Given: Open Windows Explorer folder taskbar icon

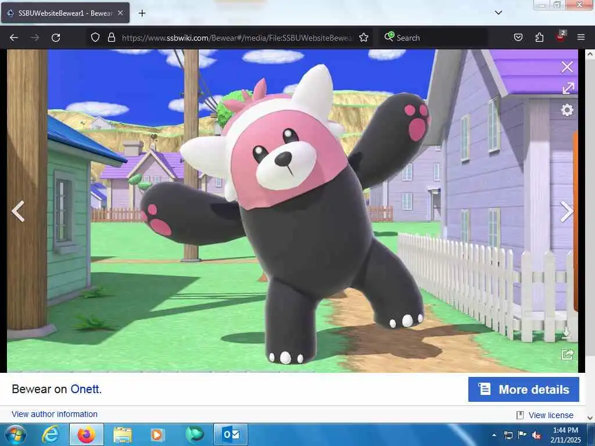Looking at the screenshot, I should [122, 434].
